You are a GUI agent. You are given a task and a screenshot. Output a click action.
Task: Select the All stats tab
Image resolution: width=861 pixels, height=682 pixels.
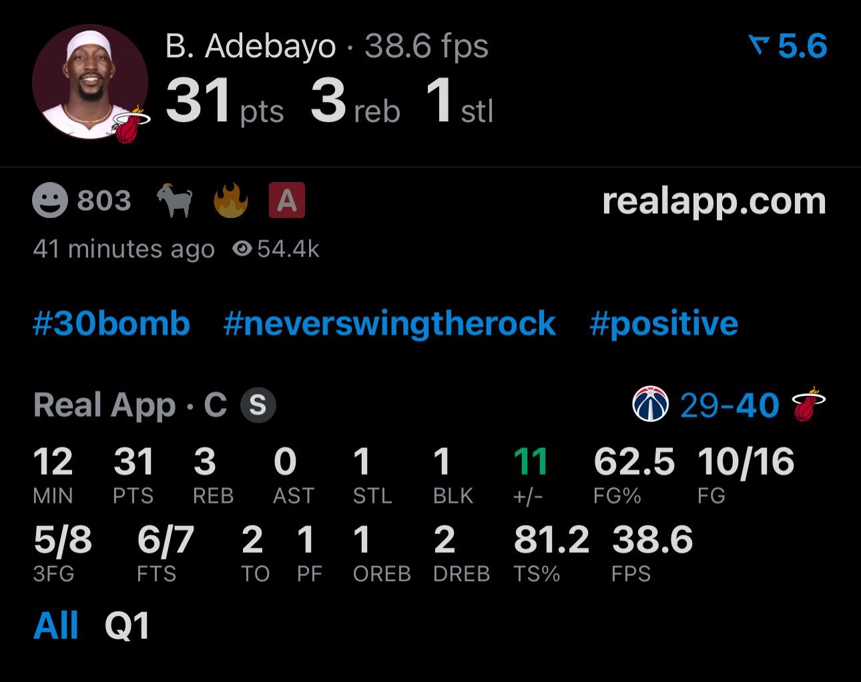56,626
